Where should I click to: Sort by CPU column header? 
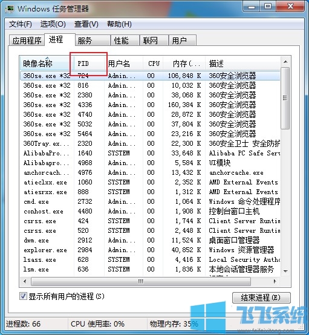153,63
